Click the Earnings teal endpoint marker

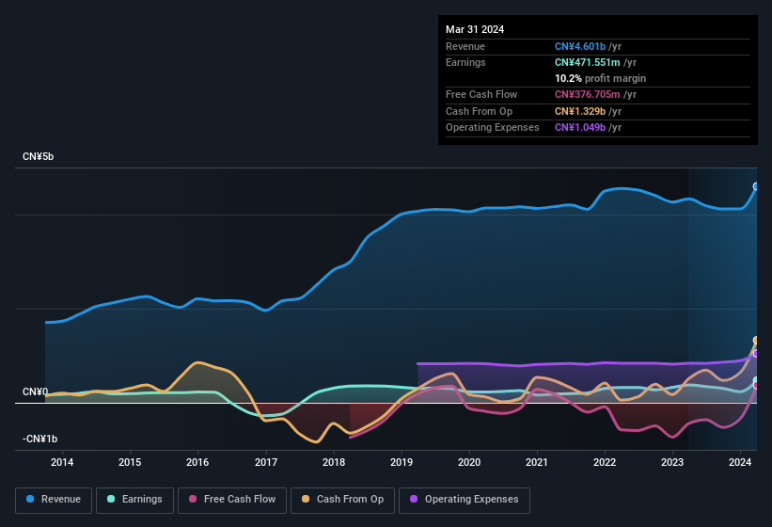click(x=756, y=381)
